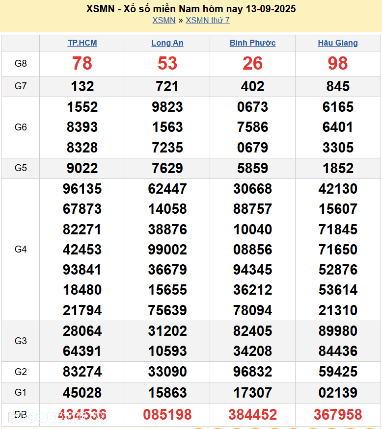Select the G8 result 98
Image resolution: width=382 pixels, height=429 pixels.
point(338,63)
